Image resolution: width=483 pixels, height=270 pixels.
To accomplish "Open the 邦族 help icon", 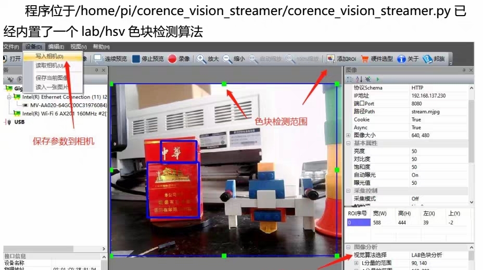I will pyautogui.click(x=427, y=59).
